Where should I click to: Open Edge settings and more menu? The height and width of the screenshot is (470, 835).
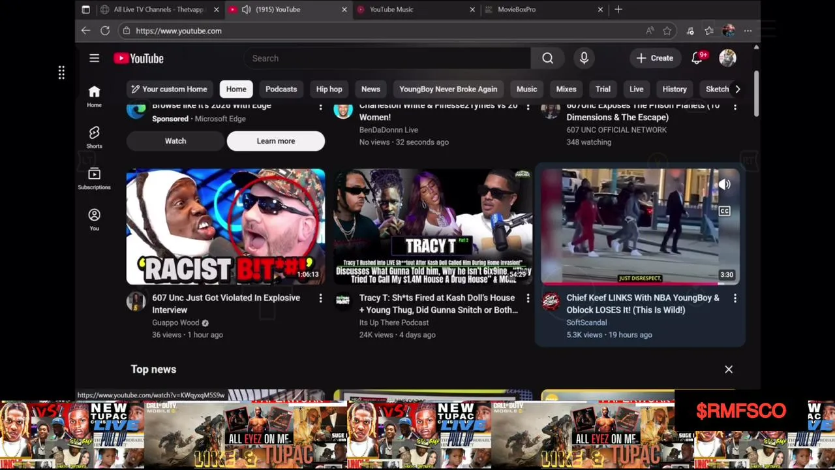coord(748,31)
